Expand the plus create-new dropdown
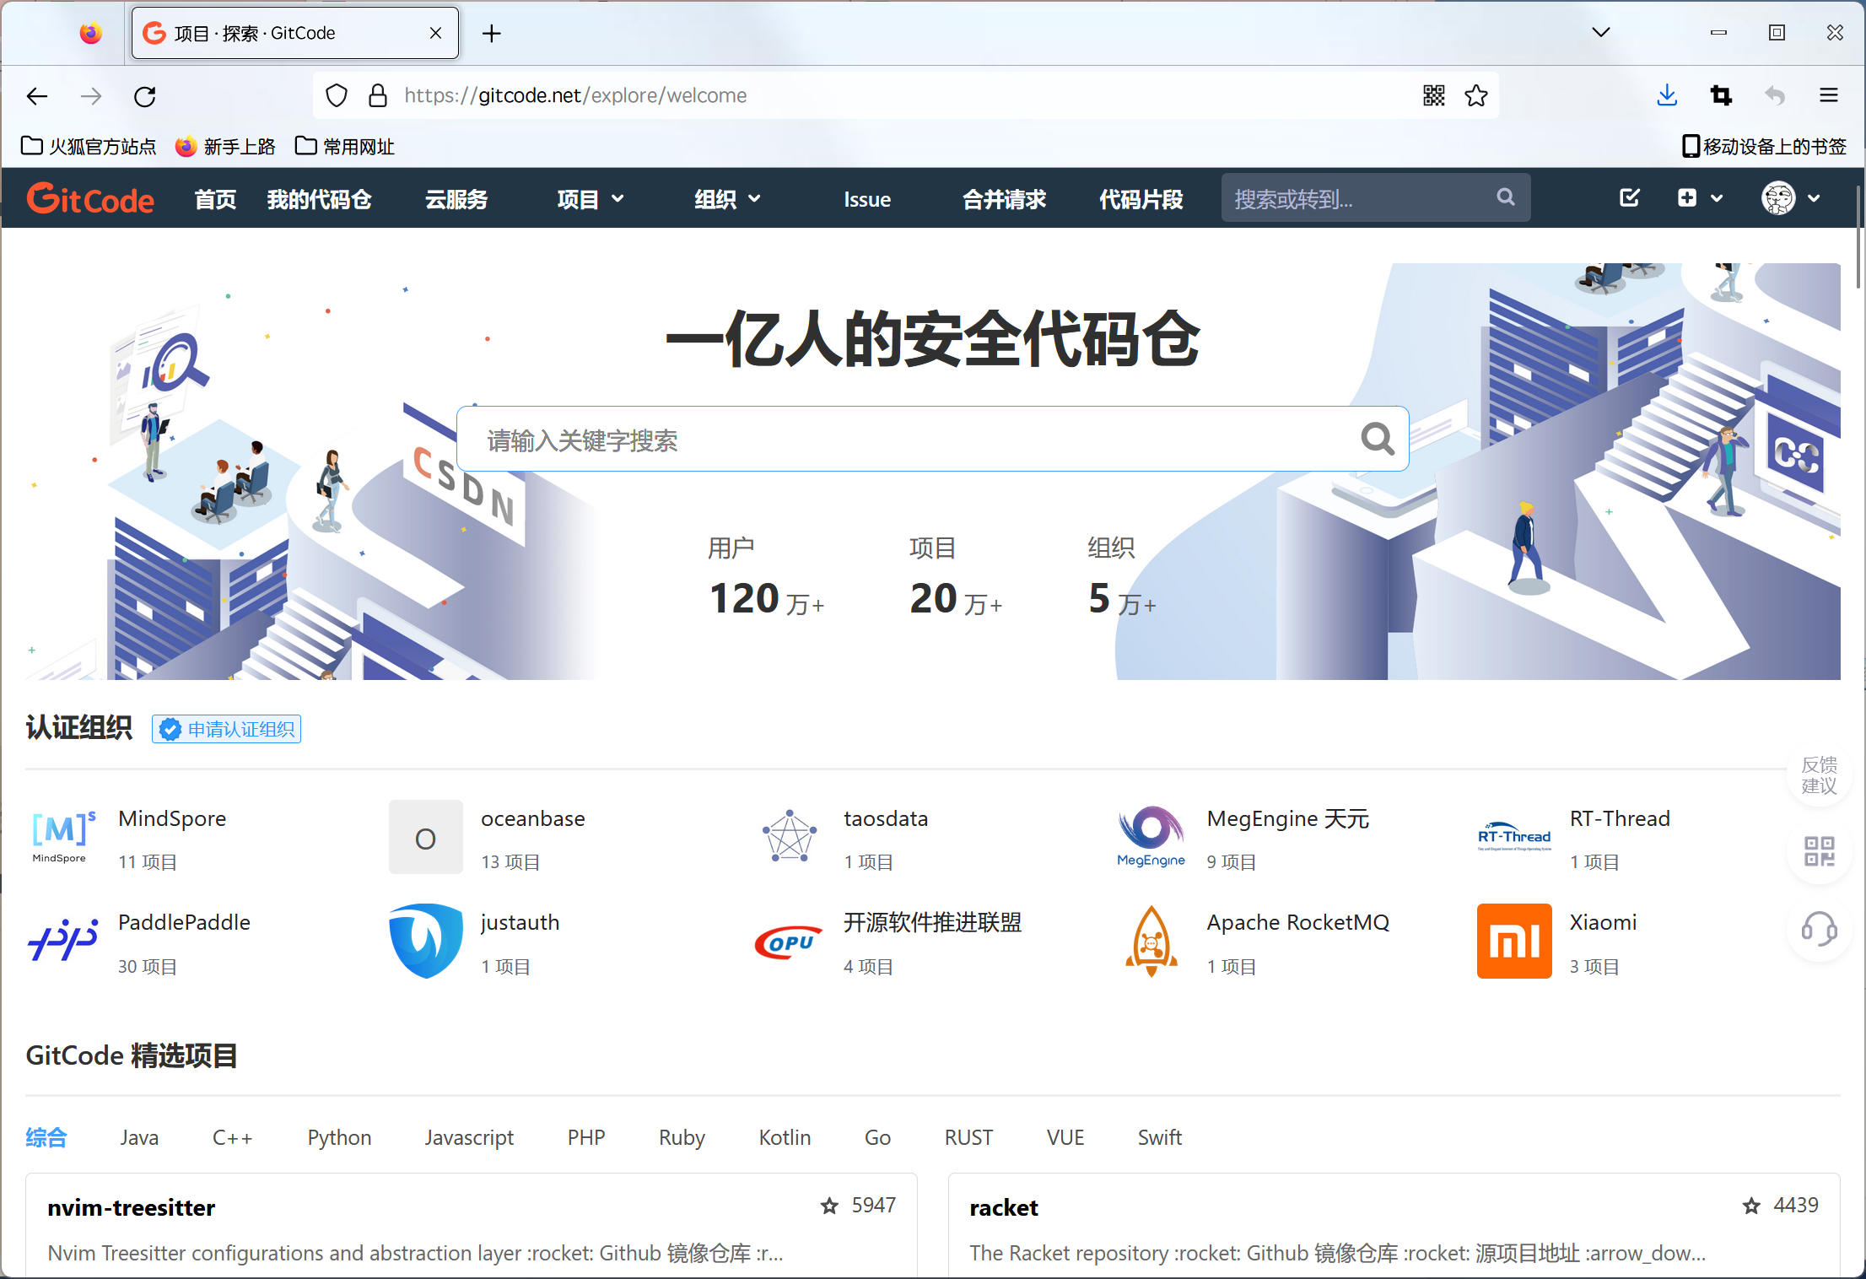The width and height of the screenshot is (1866, 1279). (1699, 198)
